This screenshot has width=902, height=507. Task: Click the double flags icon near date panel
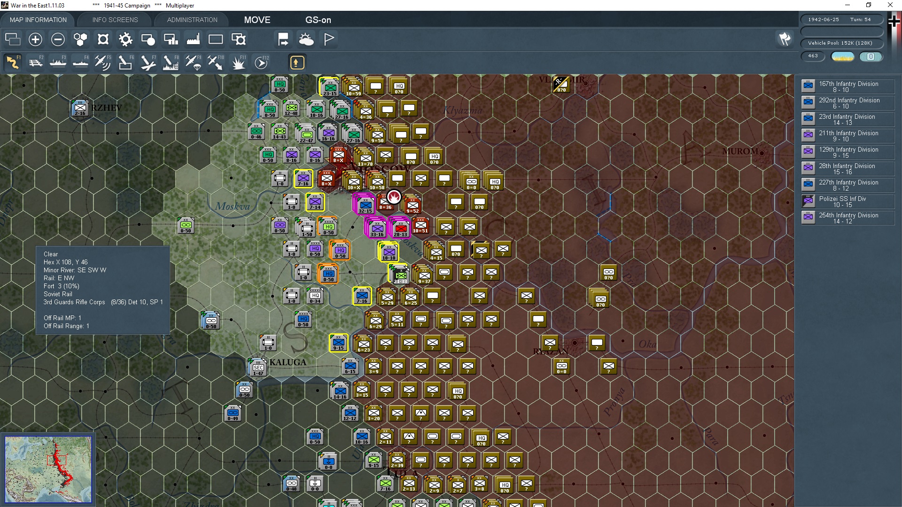[x=785, y=39]
